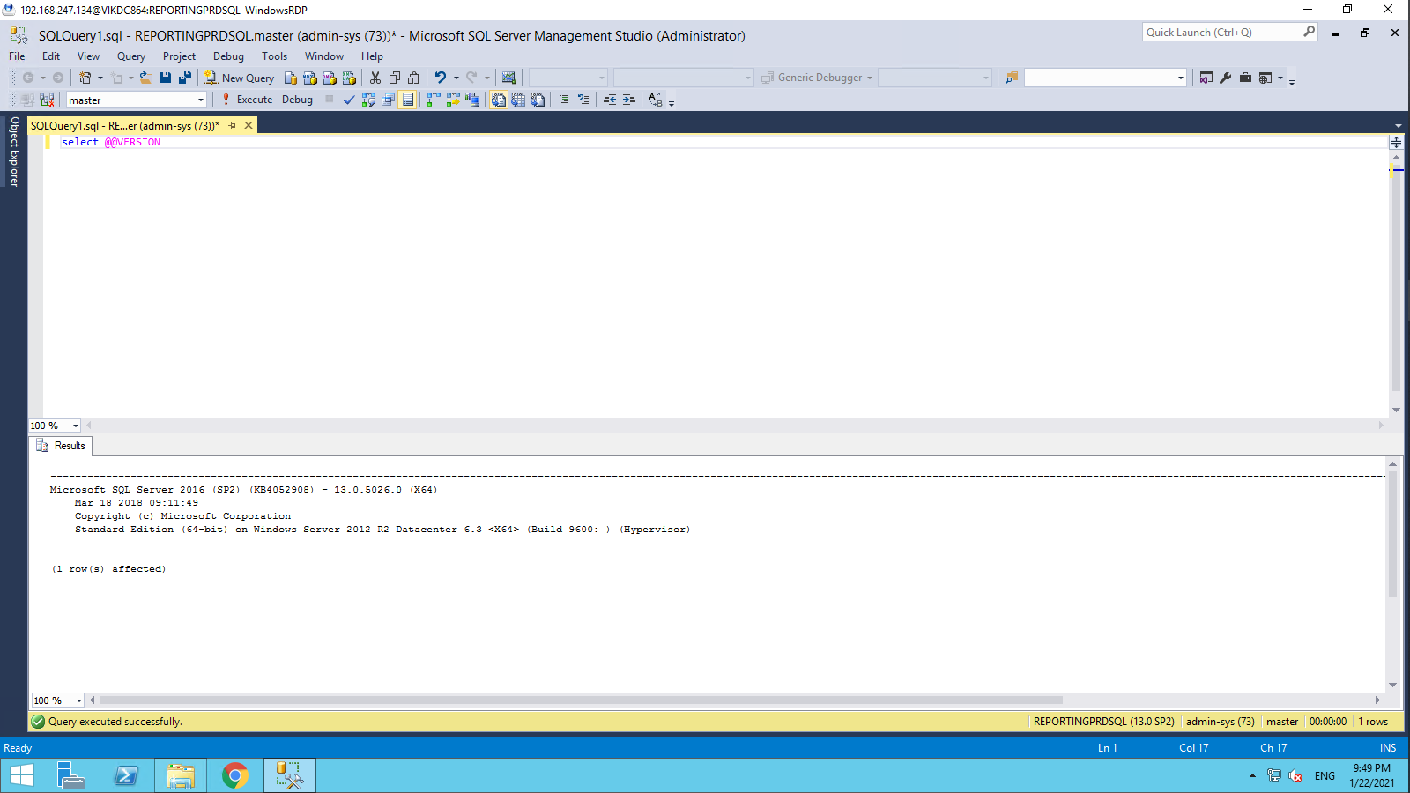Select Results to Grid output mode

click(518, 100)
